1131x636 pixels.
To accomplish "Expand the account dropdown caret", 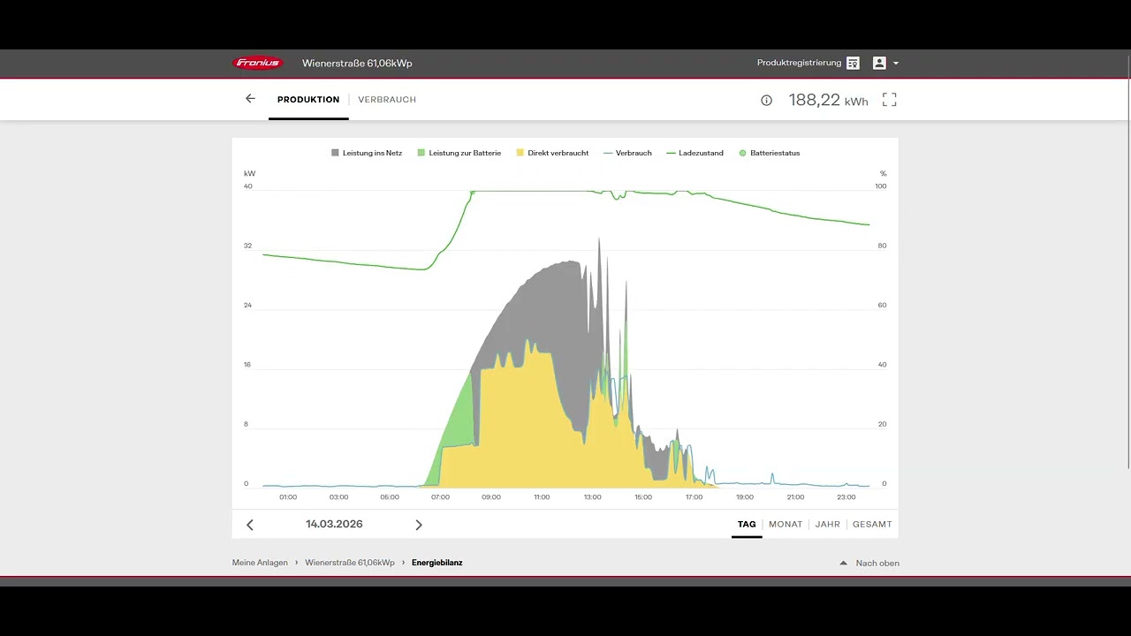I will pos(896,64).
